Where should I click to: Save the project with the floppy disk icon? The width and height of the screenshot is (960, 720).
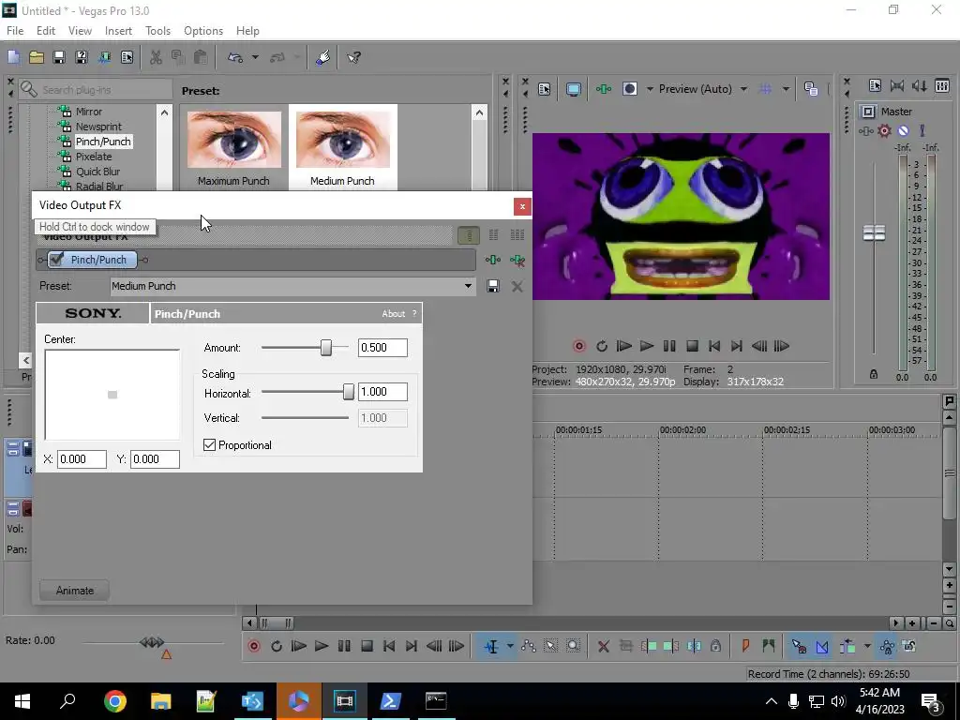(59, 57)
